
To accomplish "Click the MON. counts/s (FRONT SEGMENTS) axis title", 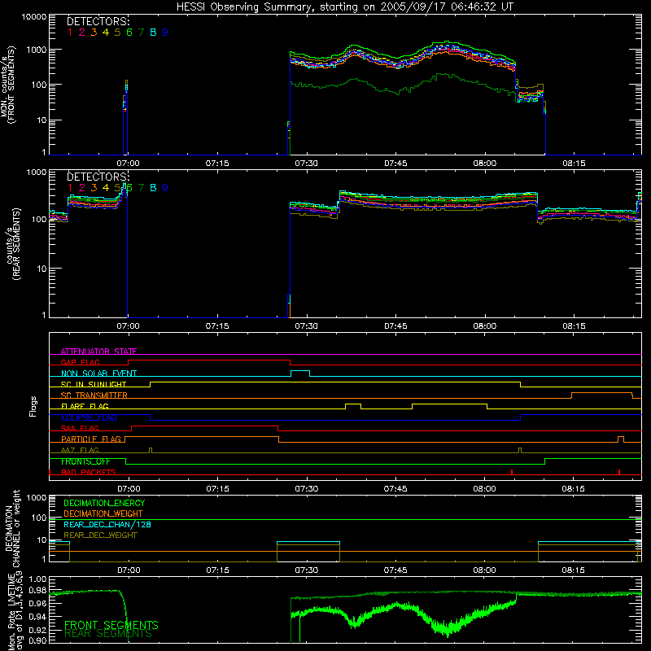I will tap(7, 85).
